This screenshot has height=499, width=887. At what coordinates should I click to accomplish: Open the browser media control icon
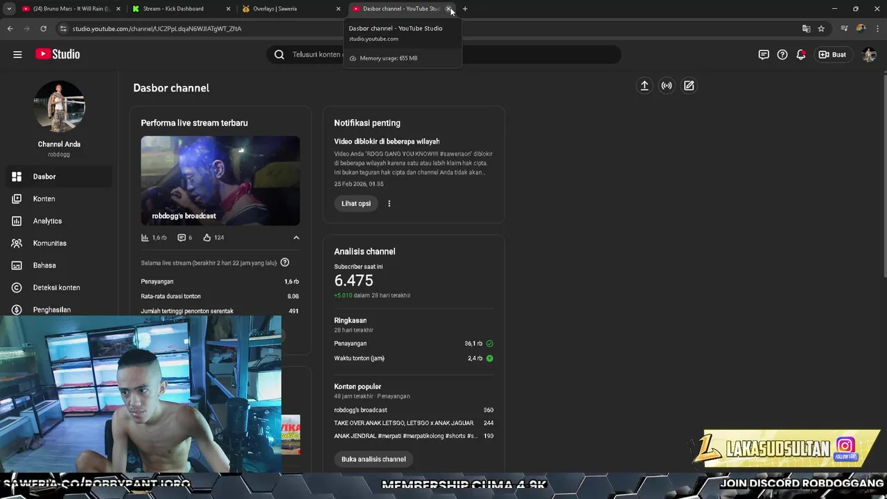(844, 28)
